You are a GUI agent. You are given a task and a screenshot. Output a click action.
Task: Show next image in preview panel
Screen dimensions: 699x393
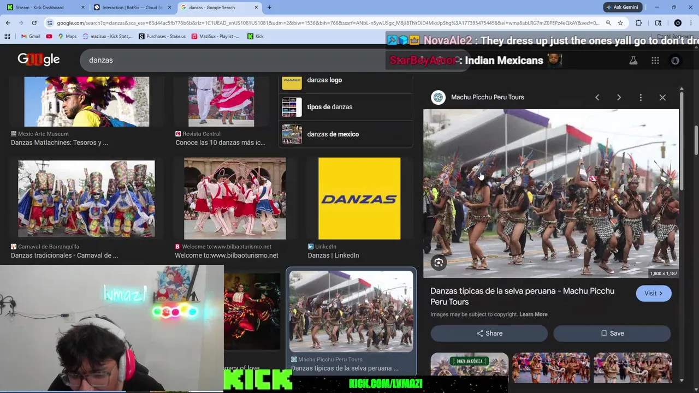pyautogui.click(x=619, y=97)
